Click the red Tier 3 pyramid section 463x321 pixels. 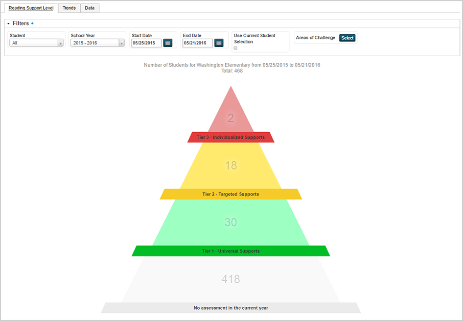[231, 115]
